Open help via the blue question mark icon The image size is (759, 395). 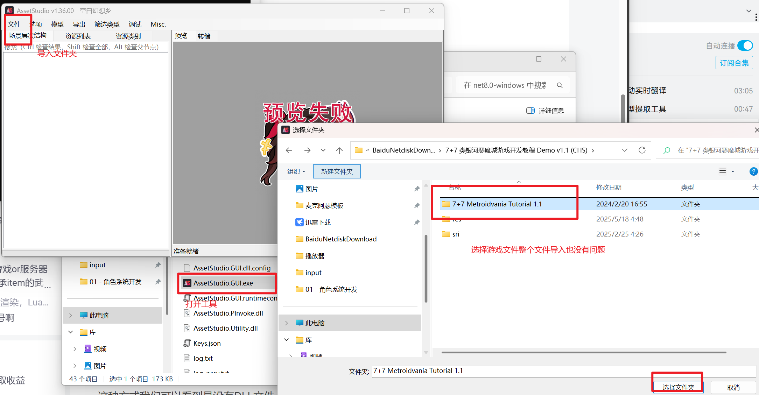coord(753,171)
